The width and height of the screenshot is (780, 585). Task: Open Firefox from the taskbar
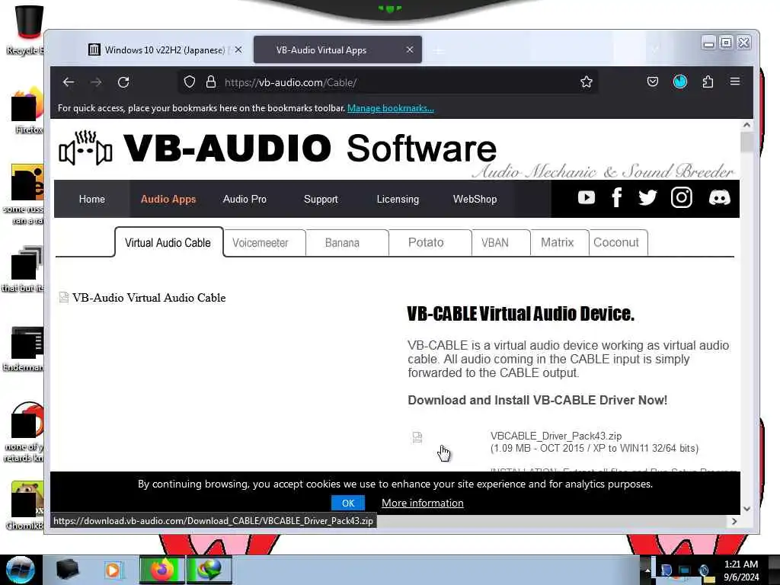coord(161,570)
